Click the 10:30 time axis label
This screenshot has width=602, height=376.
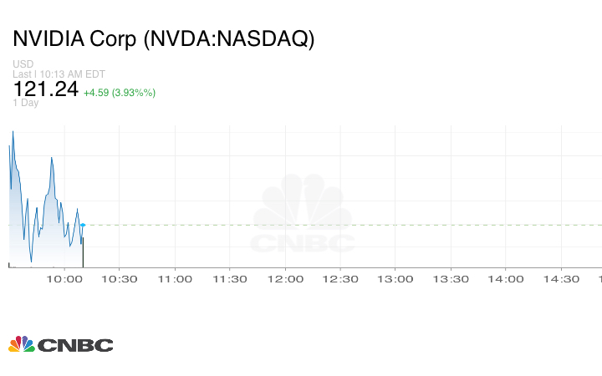point(120,279)
